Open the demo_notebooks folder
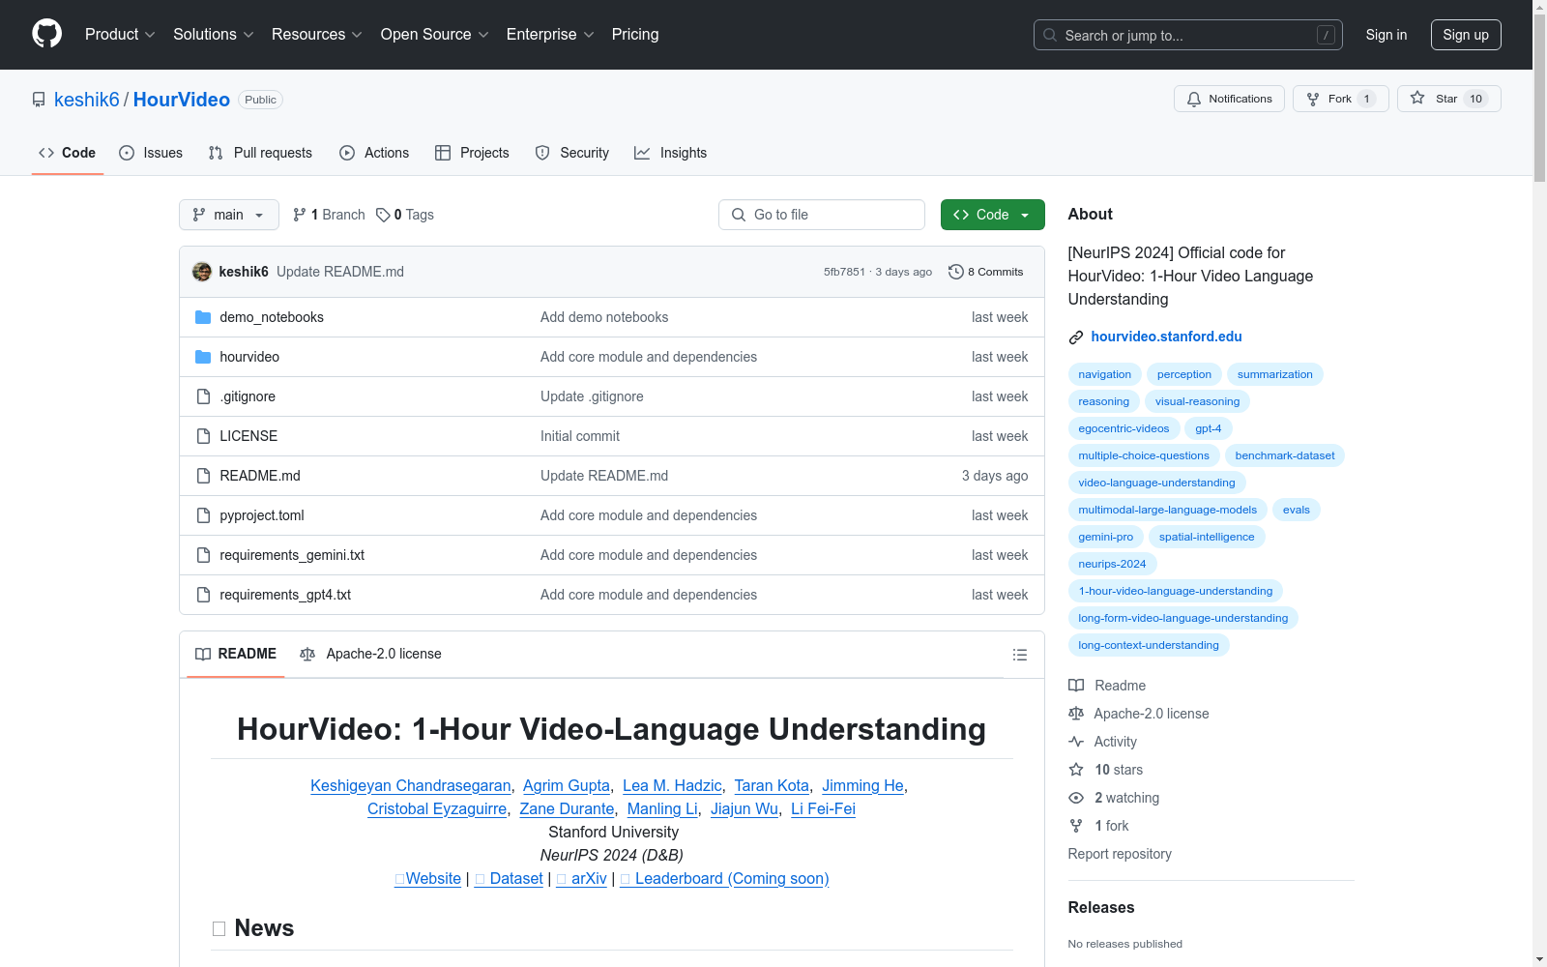This screenshot has width=1547, height=967. 271,317
